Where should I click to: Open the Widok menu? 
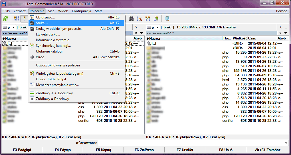[x=63, y=11]
